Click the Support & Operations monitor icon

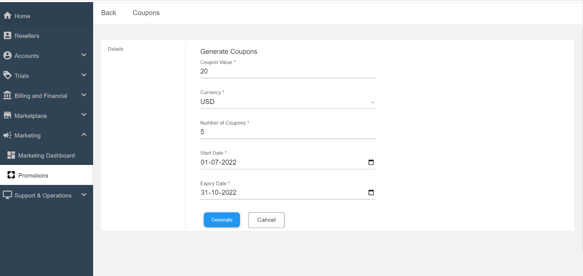point(7,195)
